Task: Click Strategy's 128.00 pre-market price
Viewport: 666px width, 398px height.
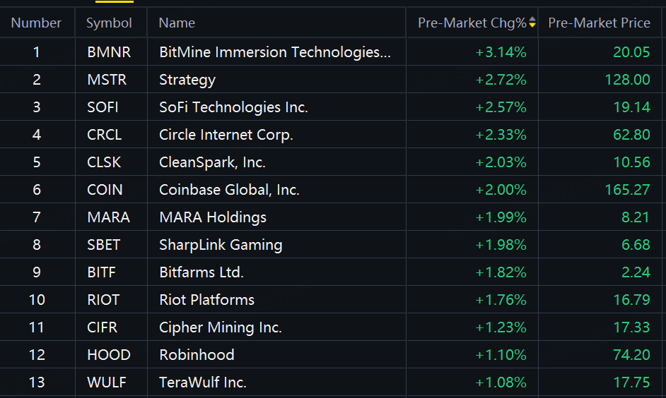Action: coord(627,80)
